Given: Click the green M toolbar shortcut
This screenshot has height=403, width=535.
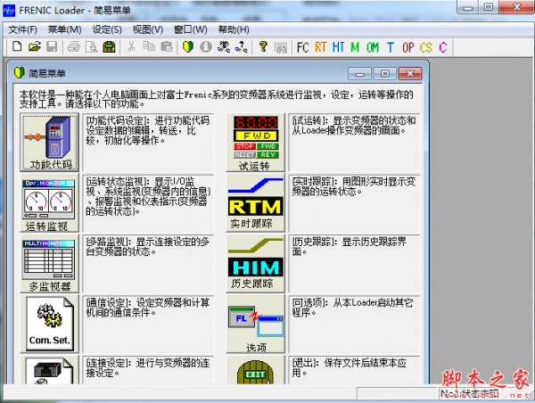Looking at the screenshot, I should click(355, 47).
